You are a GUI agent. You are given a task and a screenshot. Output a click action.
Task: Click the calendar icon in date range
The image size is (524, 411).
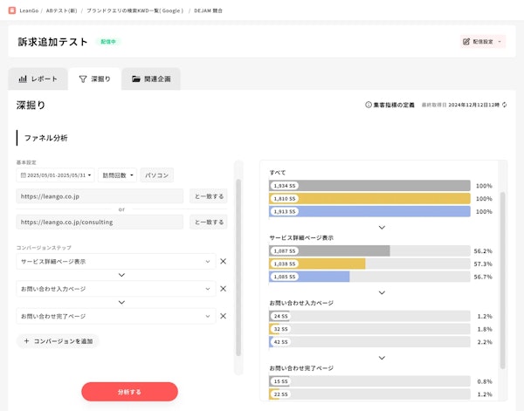coord(23,175)
